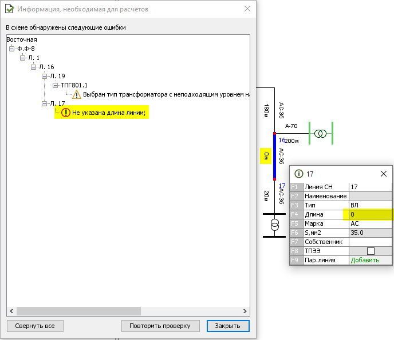Click the Добавить parallel line link

(365, 260)
